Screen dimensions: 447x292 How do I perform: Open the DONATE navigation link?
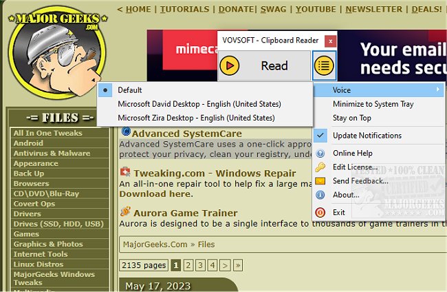pyautogui.click(x=236, y=10)
